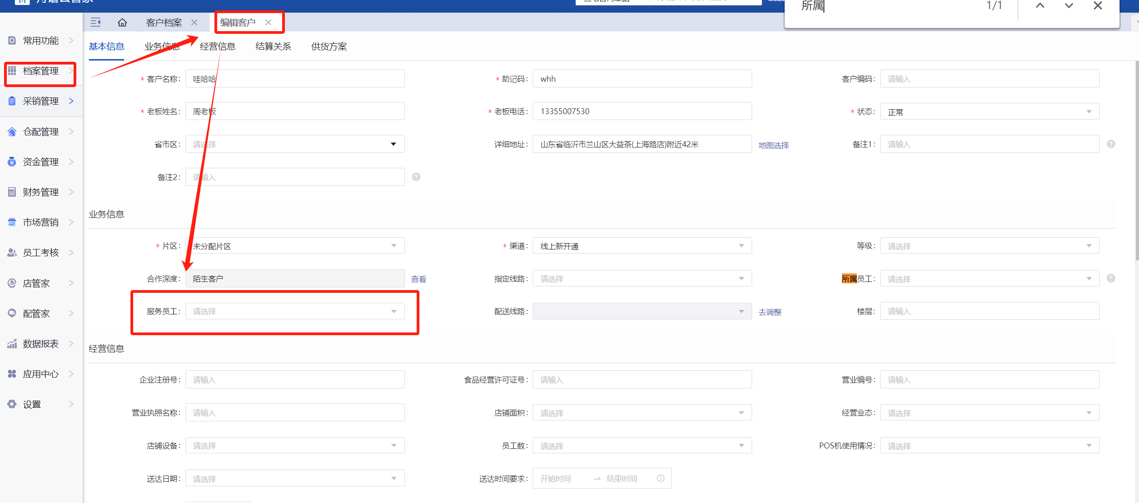Go to previous find result arrow
The image size is (1139, 503).
click(x=1040, y=6)
